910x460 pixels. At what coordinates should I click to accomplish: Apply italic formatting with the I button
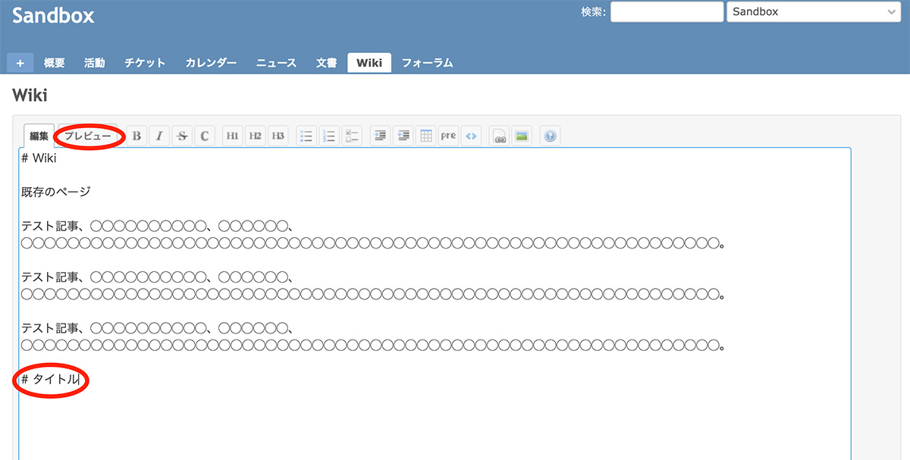(159, 136)
